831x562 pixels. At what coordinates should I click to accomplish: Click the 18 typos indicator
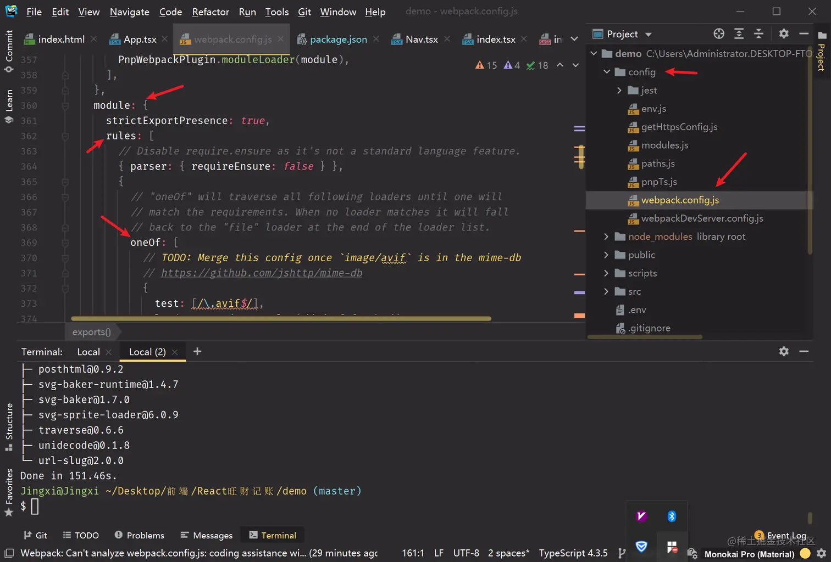click(x=537, y=65)
